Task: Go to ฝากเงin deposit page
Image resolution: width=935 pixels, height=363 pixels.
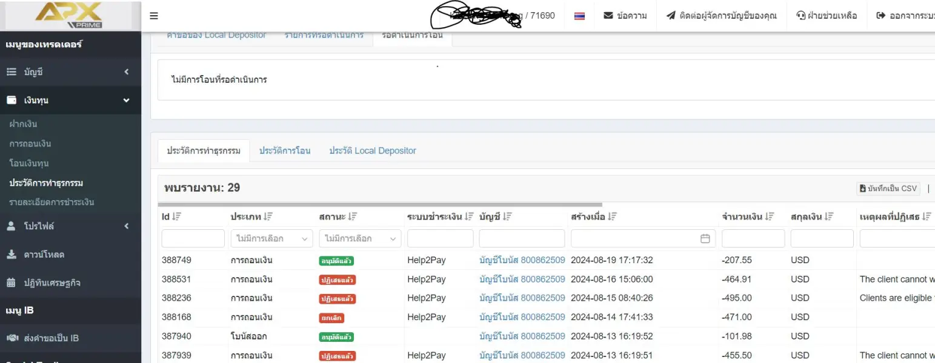Action: (24, 124)
